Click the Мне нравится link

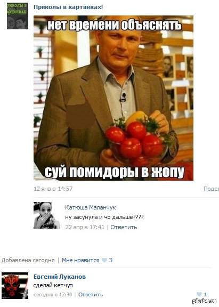80,260
